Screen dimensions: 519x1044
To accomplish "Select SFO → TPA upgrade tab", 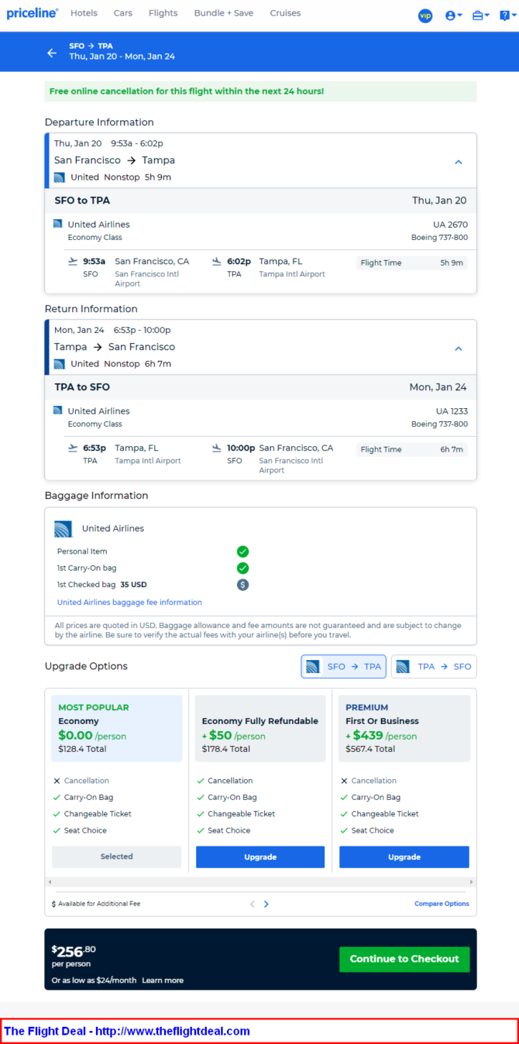I will [x=343, y=667].
